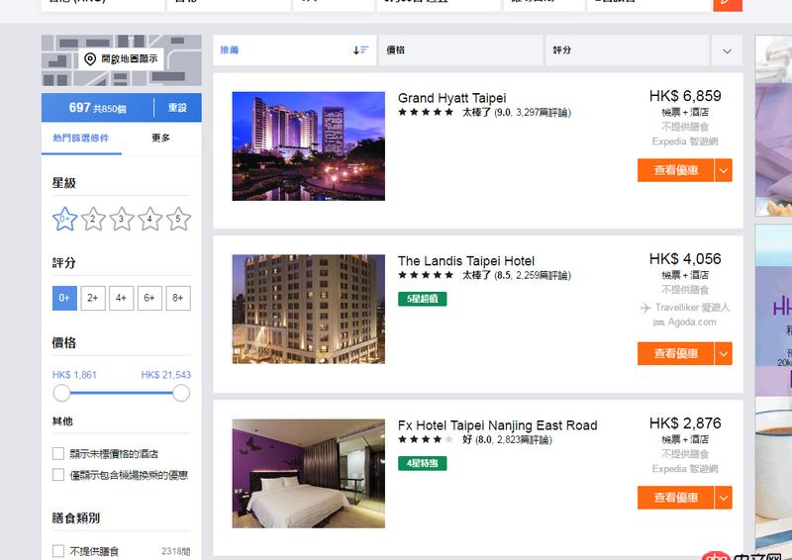792x560 pixels.
Task: Click Grand Hyatt review score 9.0 text
Action: (504, 112)
